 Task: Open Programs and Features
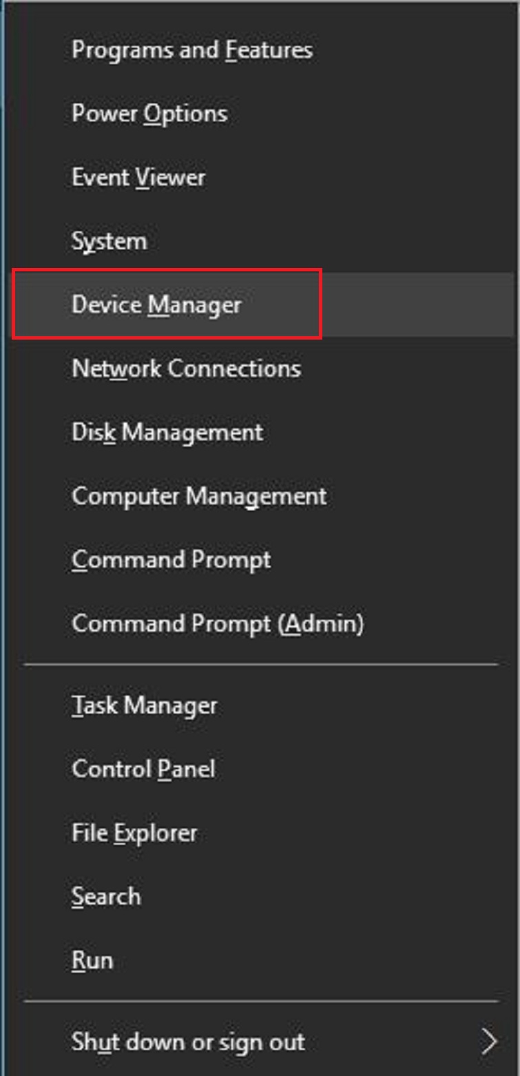pos(191,50)
